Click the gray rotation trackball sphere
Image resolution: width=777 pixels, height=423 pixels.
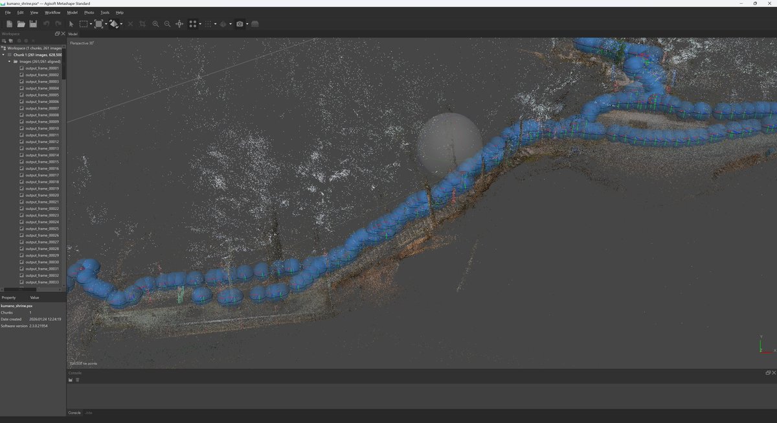tap(449, 144)
